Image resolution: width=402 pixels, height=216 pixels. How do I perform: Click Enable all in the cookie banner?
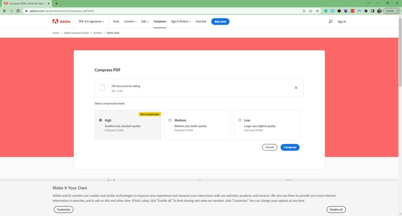tap(336, 210)
